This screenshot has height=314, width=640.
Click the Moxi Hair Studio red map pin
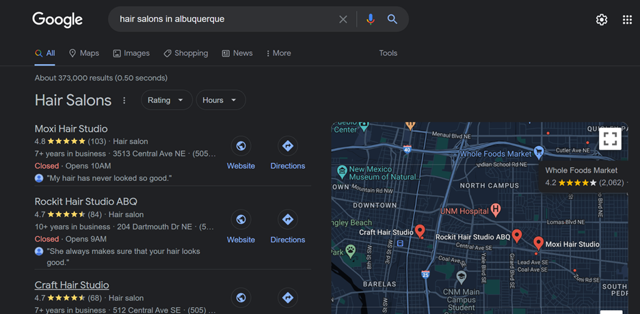point(538,243)
